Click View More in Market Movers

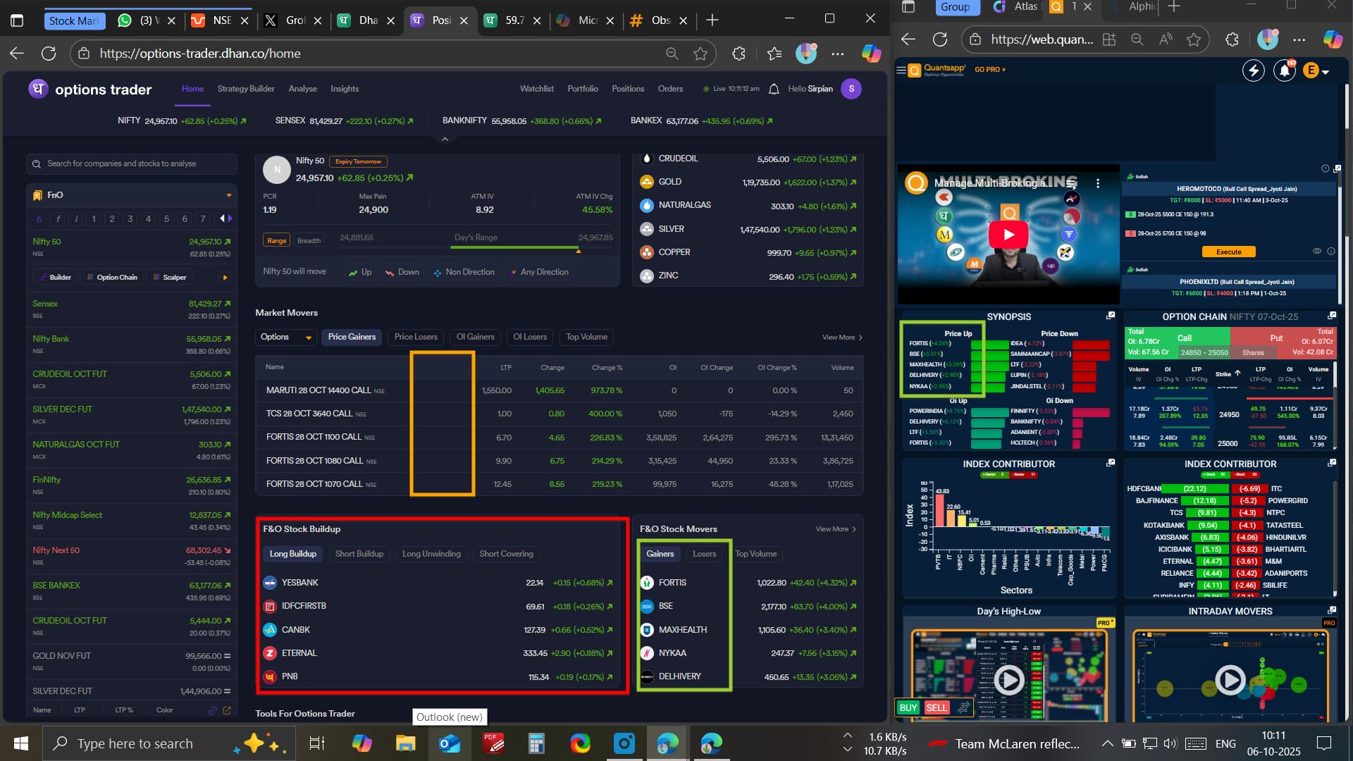[x=841, y=338]
